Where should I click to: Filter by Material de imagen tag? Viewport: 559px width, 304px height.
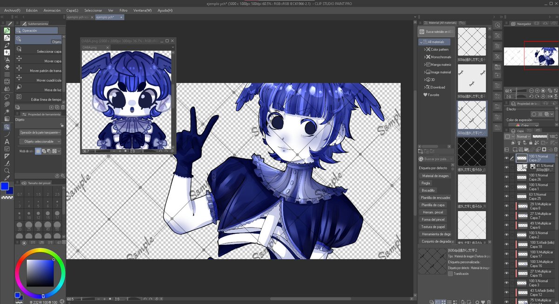click(436, 176)
